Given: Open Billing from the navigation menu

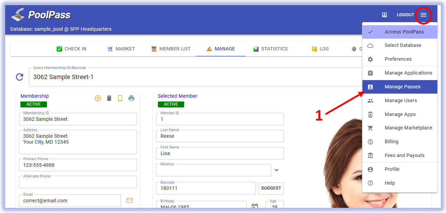Looking at the screenshot, I should coord(391,142).
